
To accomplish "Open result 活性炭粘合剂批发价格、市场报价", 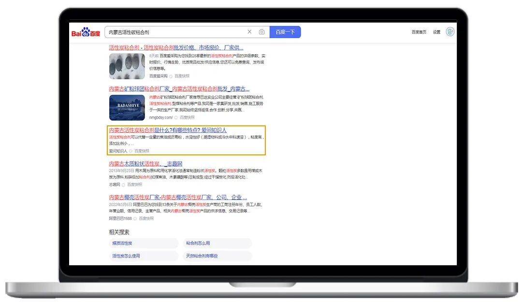I will point(176,47).
